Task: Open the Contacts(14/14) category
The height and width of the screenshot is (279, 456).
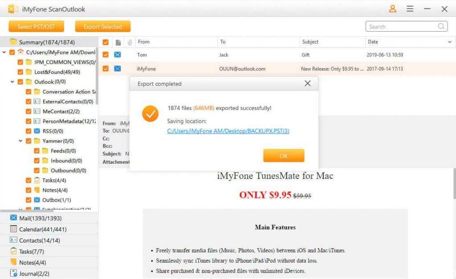Action: 39,240
